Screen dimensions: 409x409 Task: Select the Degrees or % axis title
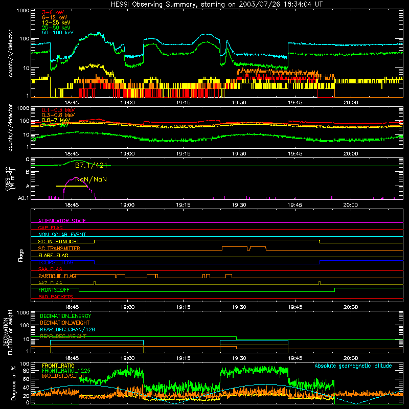pos(13,383)
